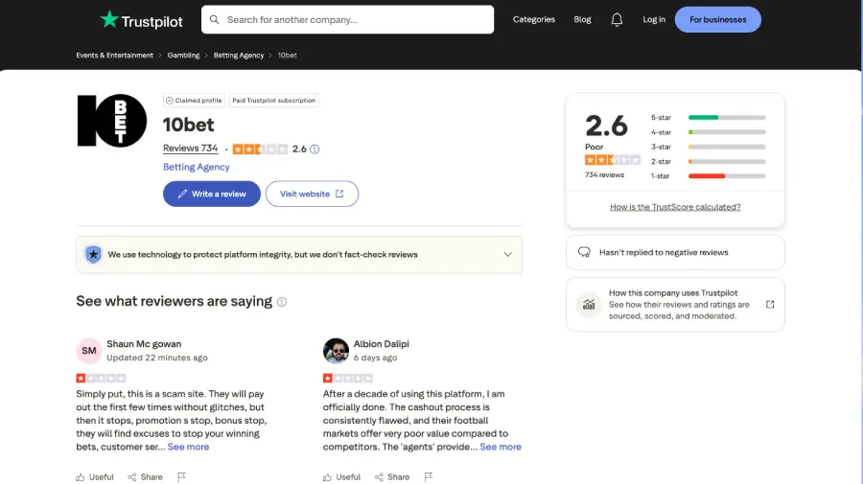Click Albion Dalipi's profile photo

pyautogui.click(x=336, y=351)
